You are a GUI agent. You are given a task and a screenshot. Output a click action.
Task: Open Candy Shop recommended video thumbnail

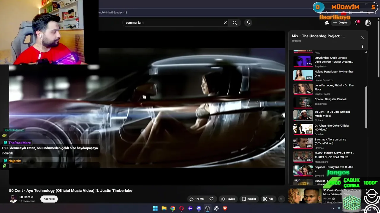[x=305, y=196]
